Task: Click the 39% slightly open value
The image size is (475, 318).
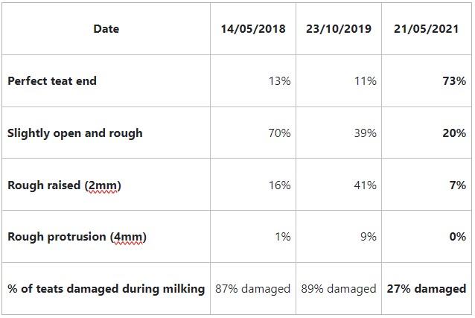Action: click(x=365, y=133)
